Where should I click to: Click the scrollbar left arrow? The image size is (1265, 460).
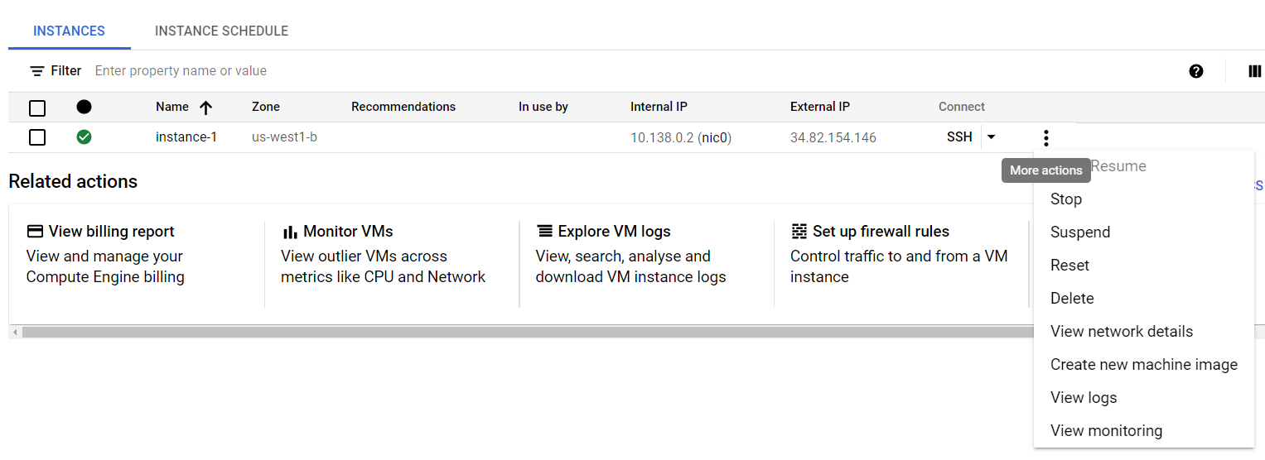(14, 332)
